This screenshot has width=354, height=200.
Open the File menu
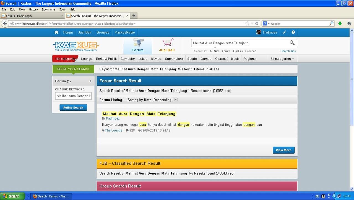(x=4, y=9)
